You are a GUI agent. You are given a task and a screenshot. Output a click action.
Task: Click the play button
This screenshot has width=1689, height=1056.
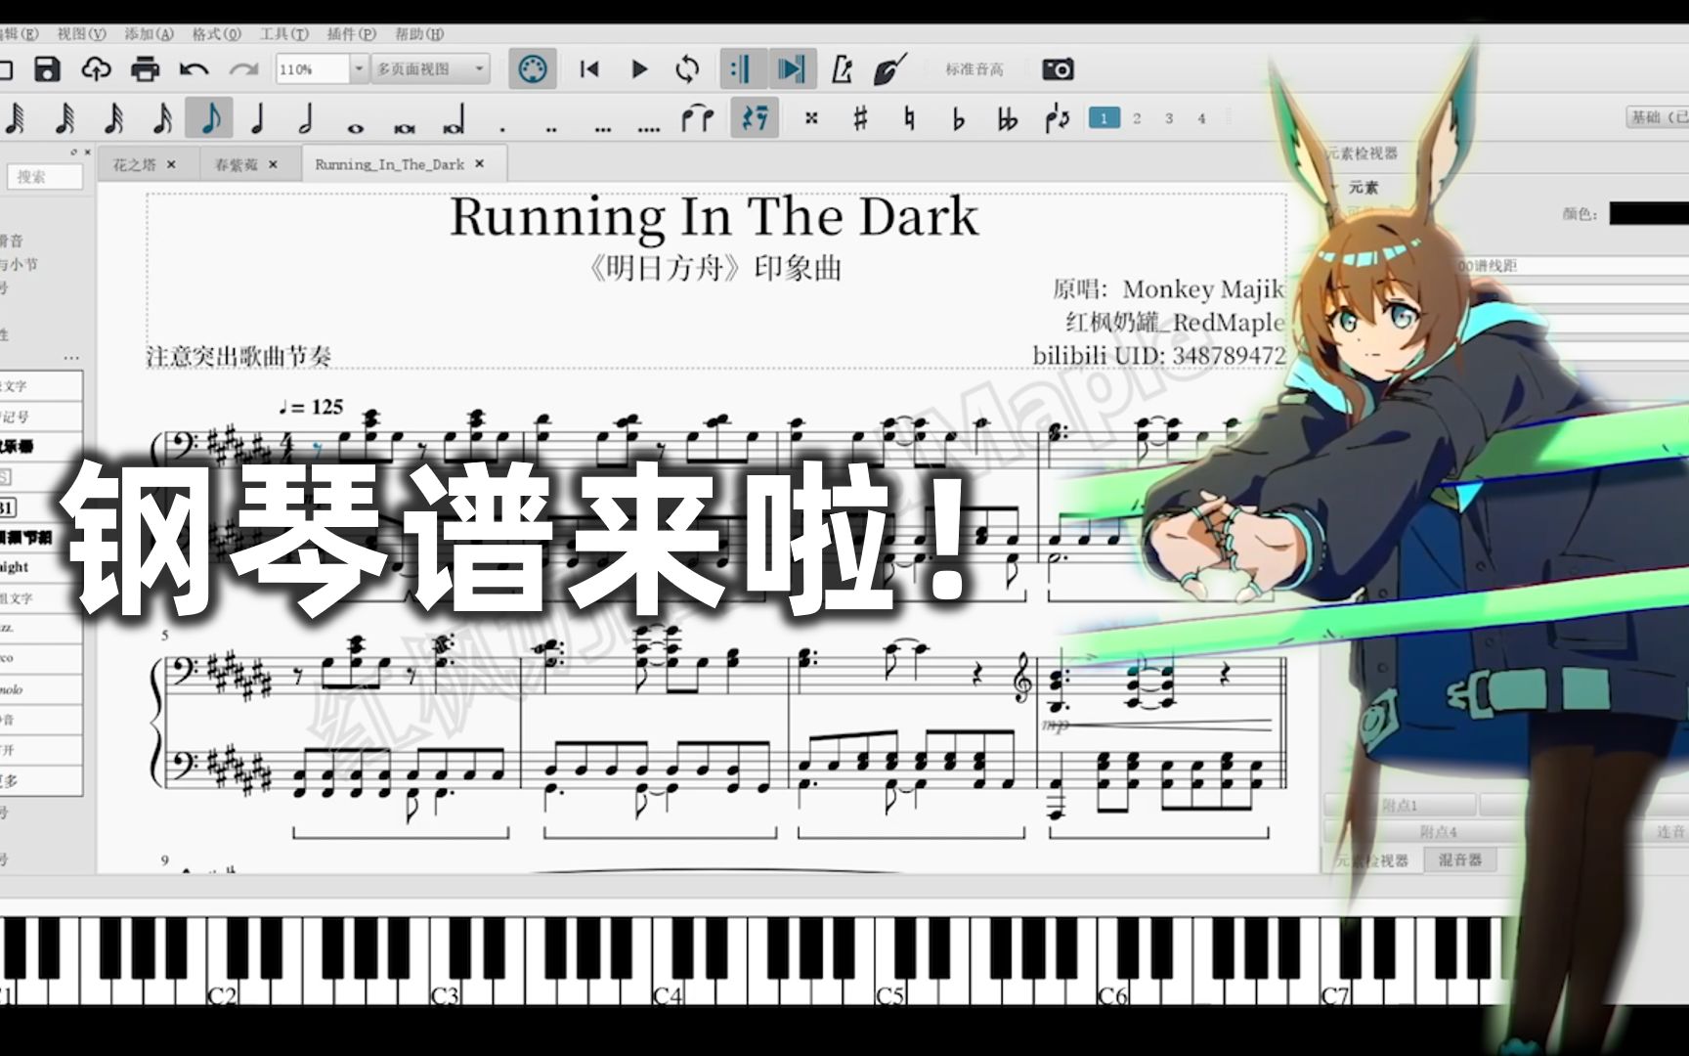(639, 69)
